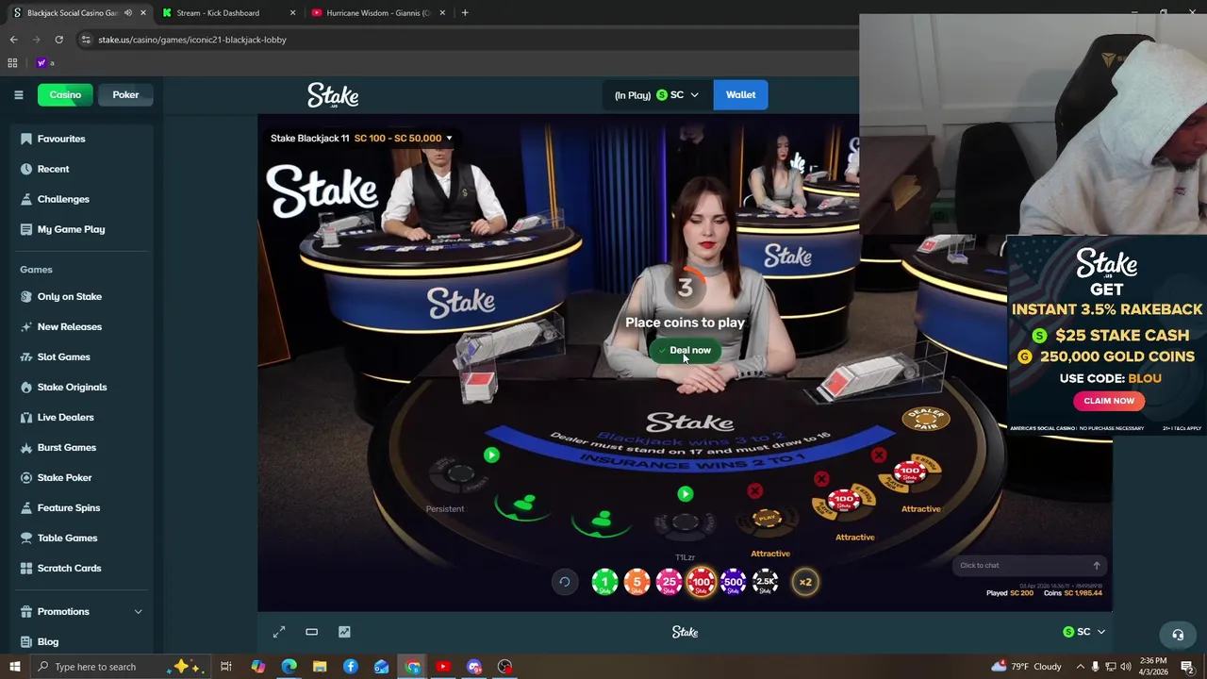Select the black 2.5K coin chip
1207x679 pixels.
tap(765, 582)
